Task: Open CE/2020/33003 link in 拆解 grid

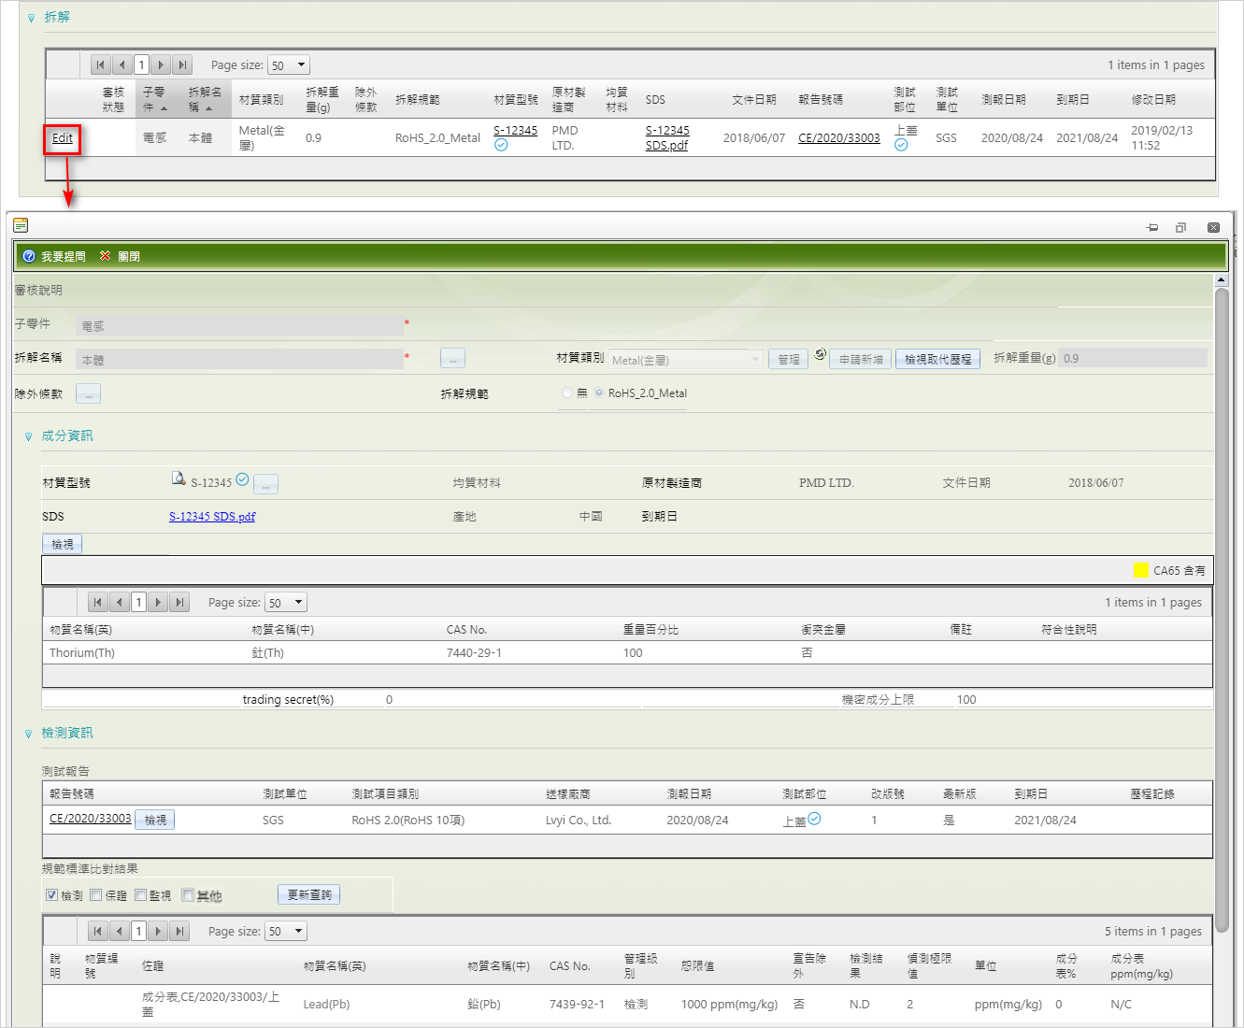Action: (x=839, y=138)
